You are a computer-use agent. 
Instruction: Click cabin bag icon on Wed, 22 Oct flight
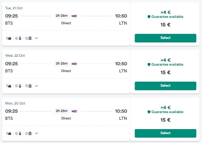point(20,86)
